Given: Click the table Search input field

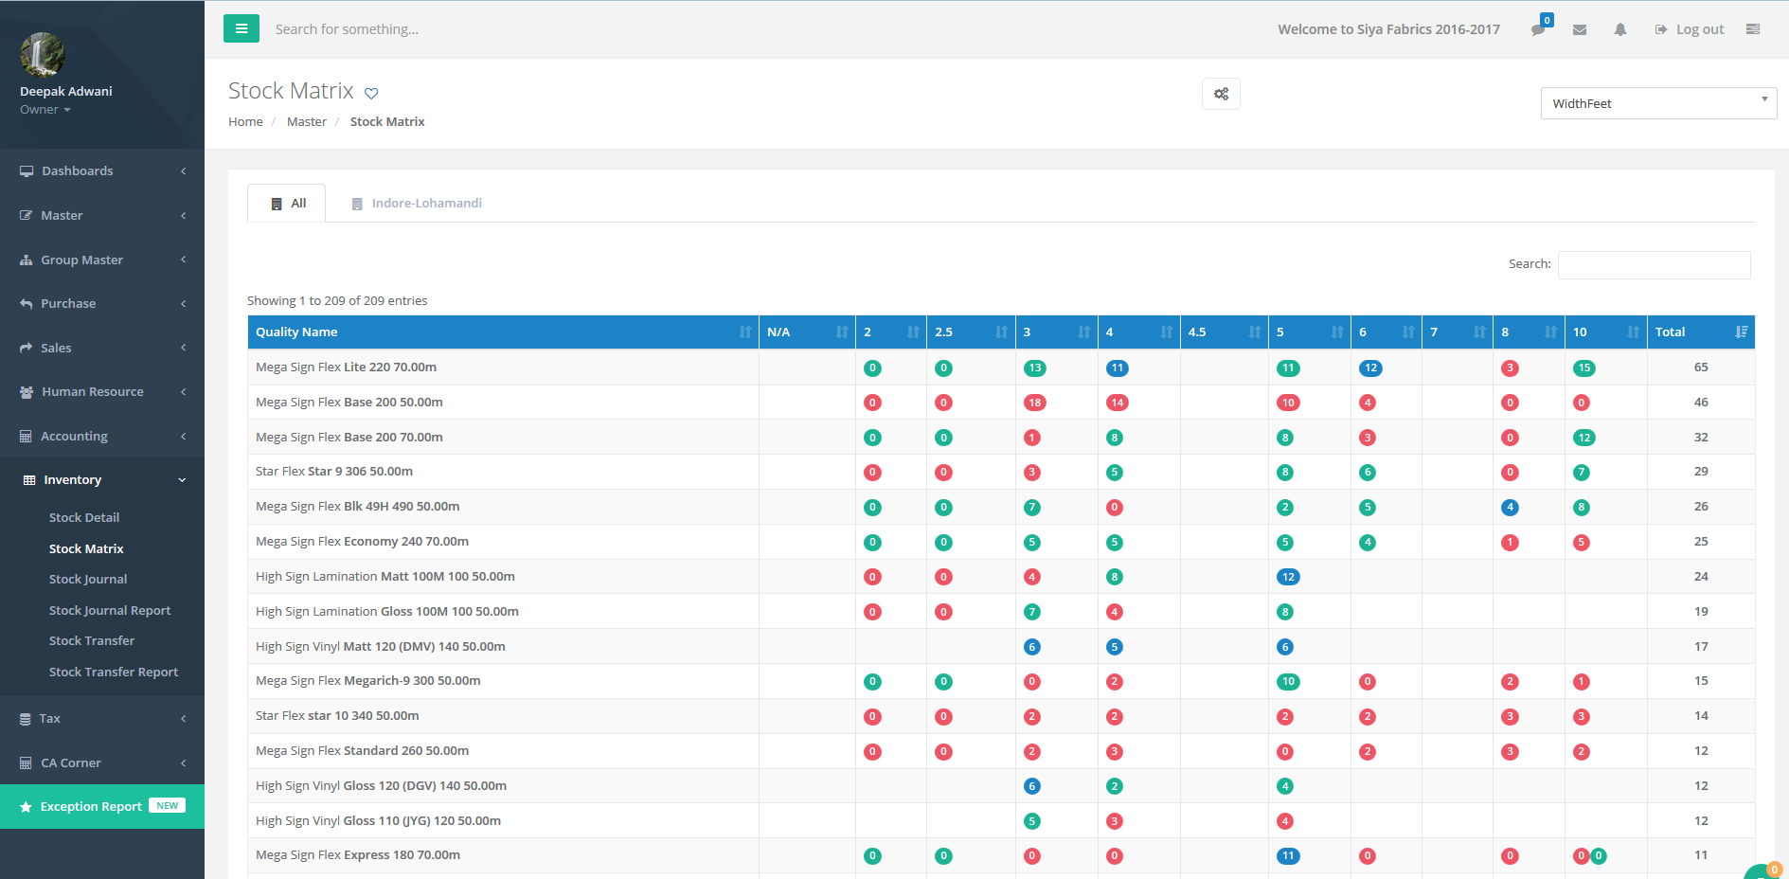Looking at the screenshot, I should (1654, 265).
